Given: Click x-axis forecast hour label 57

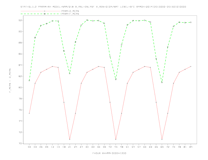Looking at the screenshot, I should (139, 147).
